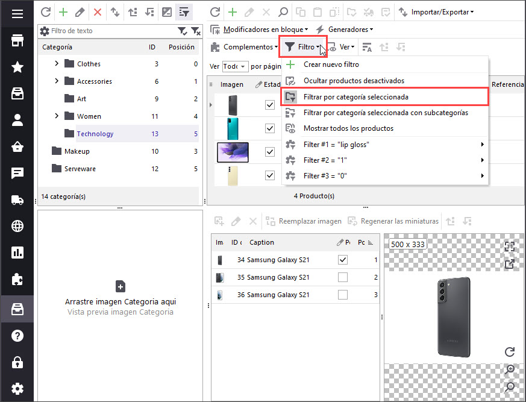Open favorites star in the sidebar
The width and height of the screenshot is (526, 402).
coord(17,67)
